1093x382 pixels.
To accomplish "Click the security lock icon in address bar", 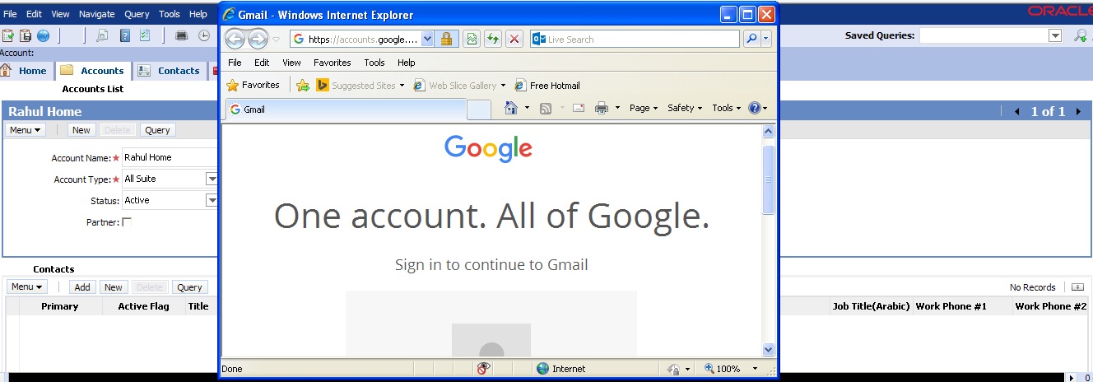I will (445, 39).
